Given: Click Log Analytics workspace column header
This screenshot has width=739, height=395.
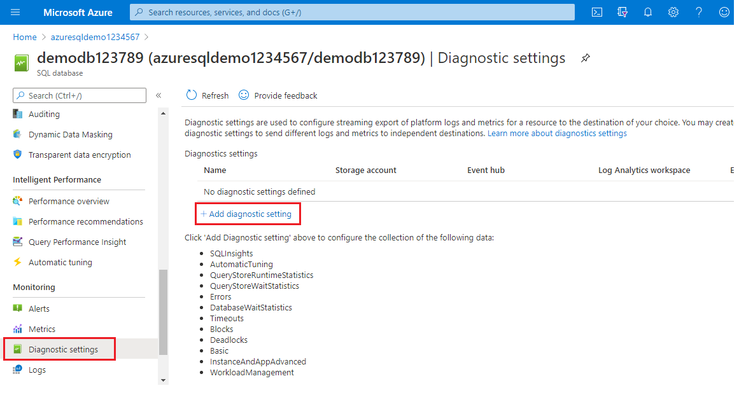Looking at the screenshot, I should click(644, 170).
